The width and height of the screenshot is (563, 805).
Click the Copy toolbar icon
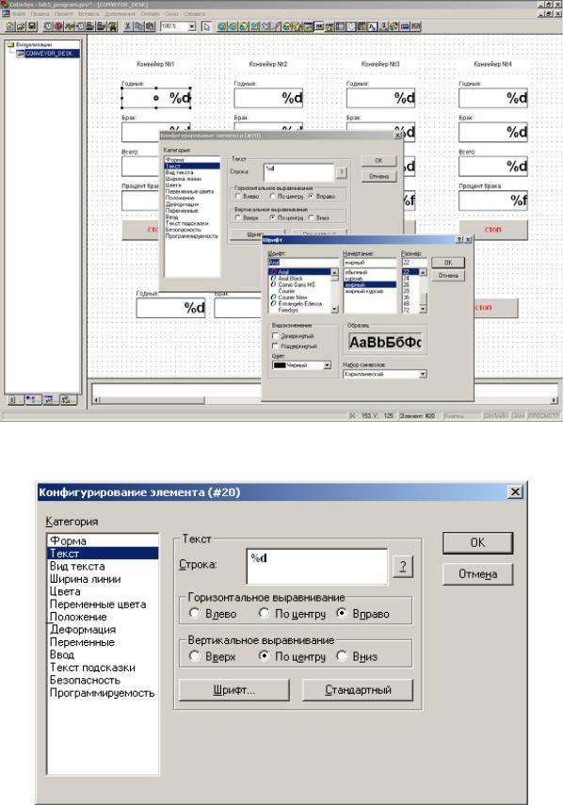click(138, 26)
